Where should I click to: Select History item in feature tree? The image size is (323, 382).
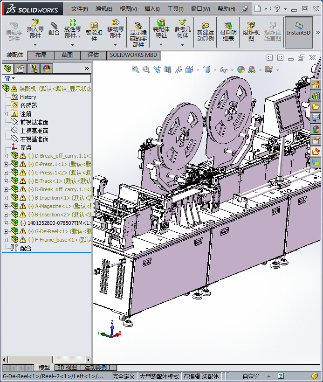[x=28, y=97]
